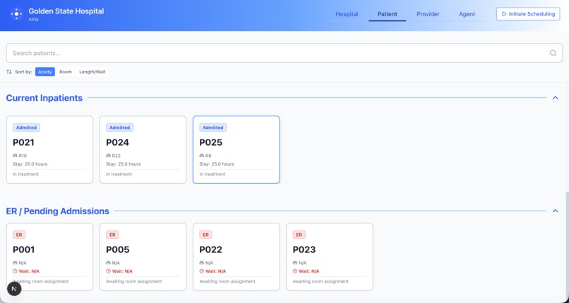Viewport: 569px width, 303px height.
Task: Click the bed icon on P021 card
Action: click(15, 156)
